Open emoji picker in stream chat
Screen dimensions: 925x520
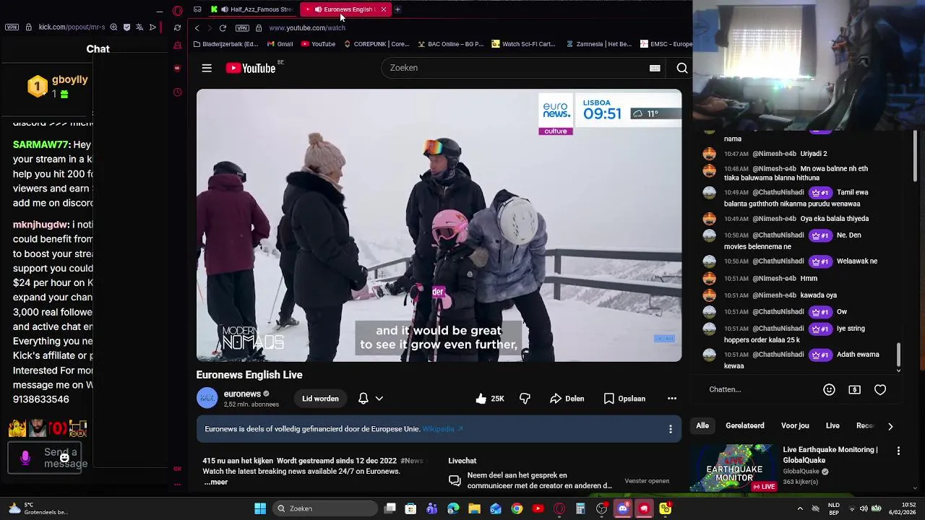(829, 389)
